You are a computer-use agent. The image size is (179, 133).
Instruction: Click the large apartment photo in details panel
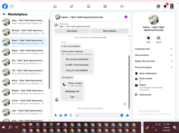pos(154,20)
